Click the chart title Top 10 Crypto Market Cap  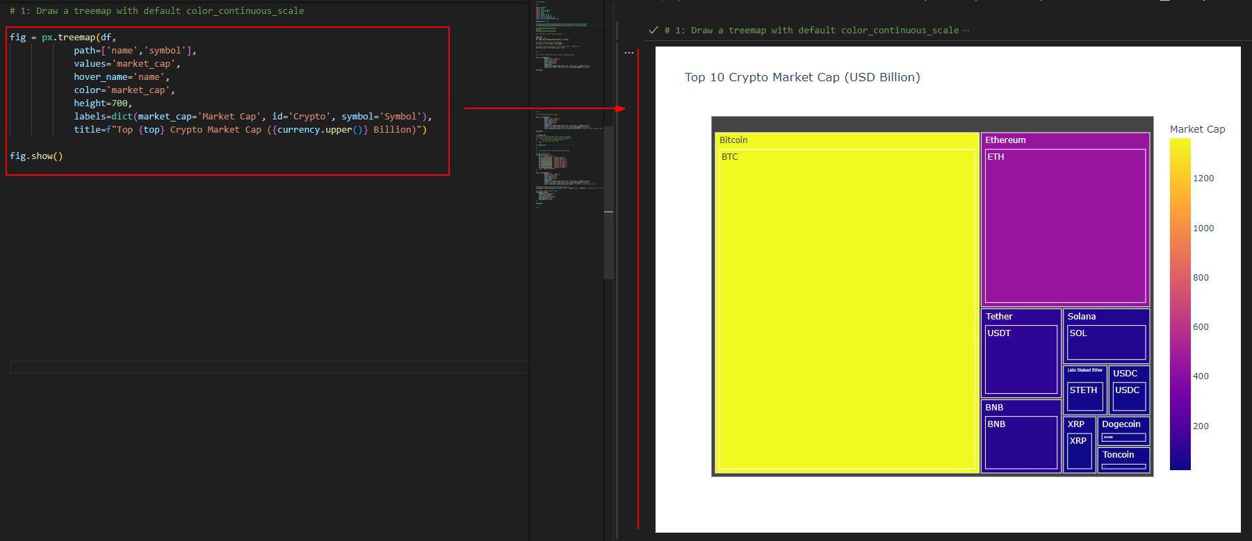802,77
